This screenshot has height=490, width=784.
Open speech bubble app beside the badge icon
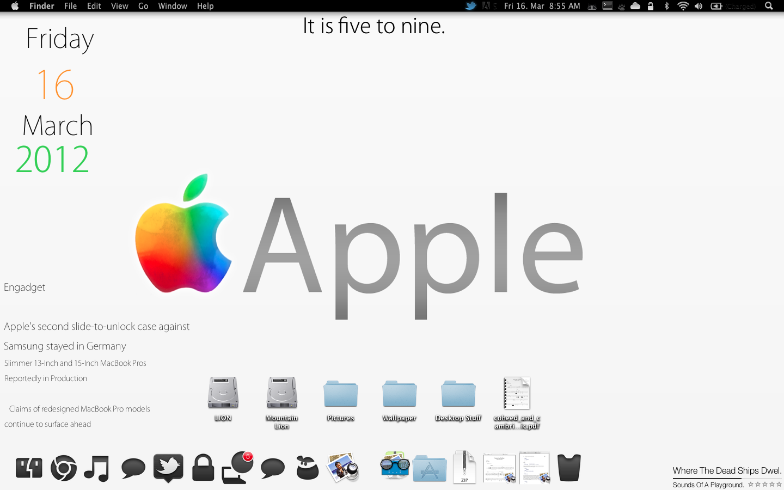point(273,468)
